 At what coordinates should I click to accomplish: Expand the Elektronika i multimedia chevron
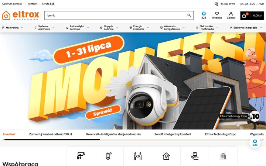click(x=217, y=28)
